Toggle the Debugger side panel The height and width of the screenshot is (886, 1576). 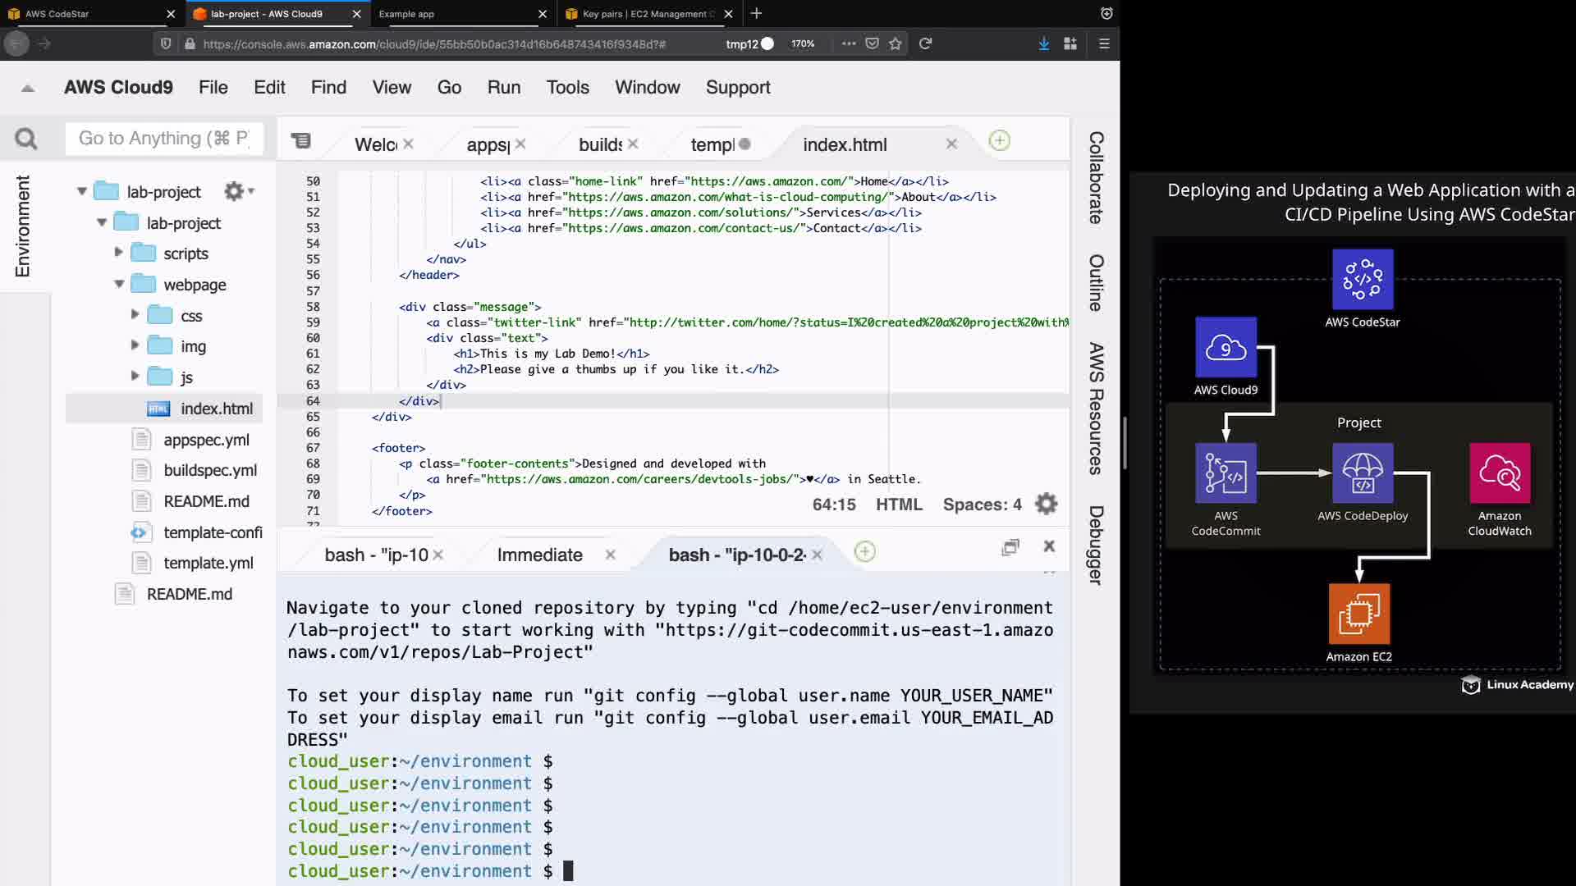coord(1096,545)
